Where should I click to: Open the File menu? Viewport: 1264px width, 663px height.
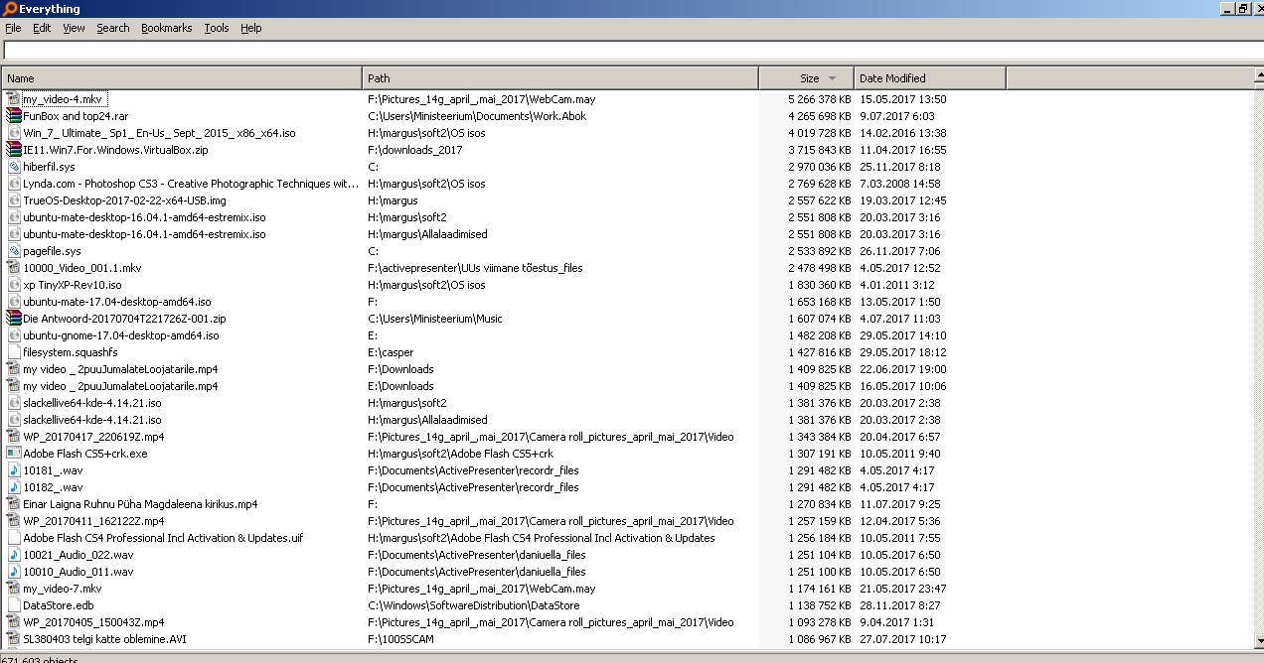pos(13,28)
